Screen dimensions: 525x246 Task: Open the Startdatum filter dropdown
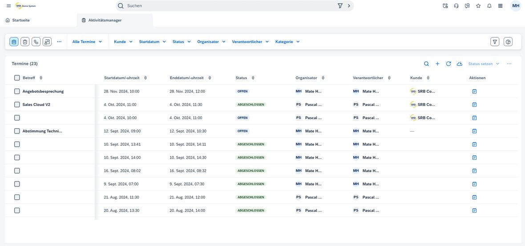click(x=152, y=42)
